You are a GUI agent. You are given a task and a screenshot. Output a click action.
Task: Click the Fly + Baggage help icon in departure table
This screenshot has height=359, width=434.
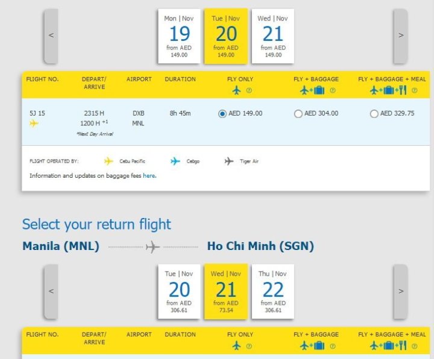tap(332, 91)
